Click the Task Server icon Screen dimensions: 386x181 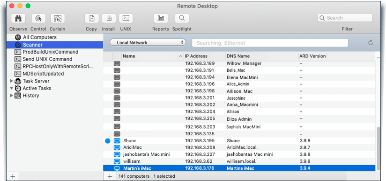coord(18,81)
